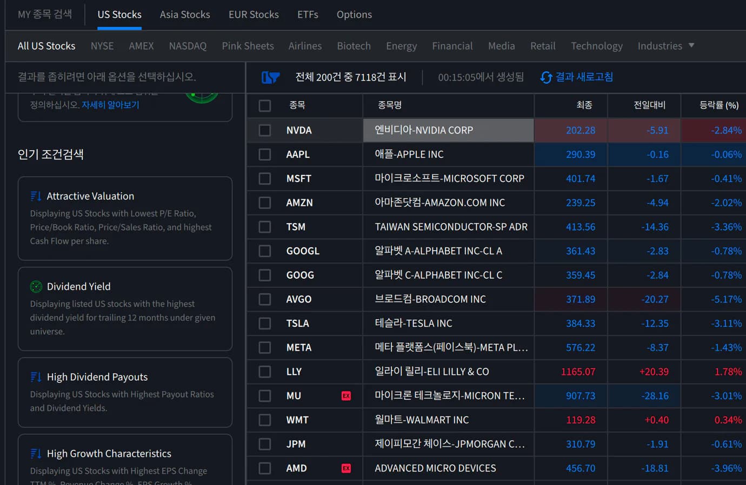Check the MU row checkbox

265,396
